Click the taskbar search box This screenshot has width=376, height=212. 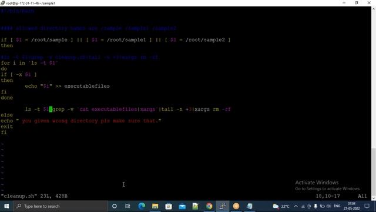(61, 206)
